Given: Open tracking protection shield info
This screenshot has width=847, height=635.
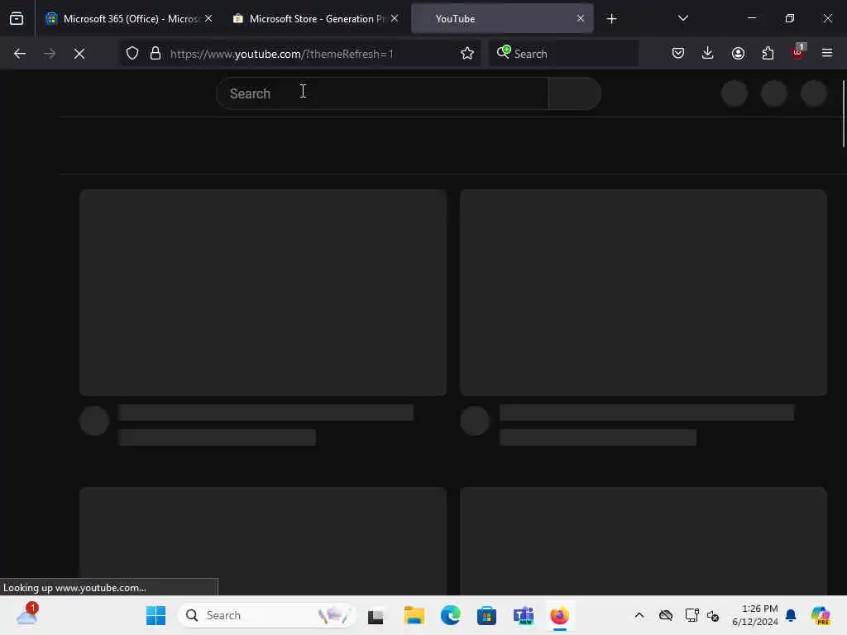Looking at the screenshot, I should (132, 54).
